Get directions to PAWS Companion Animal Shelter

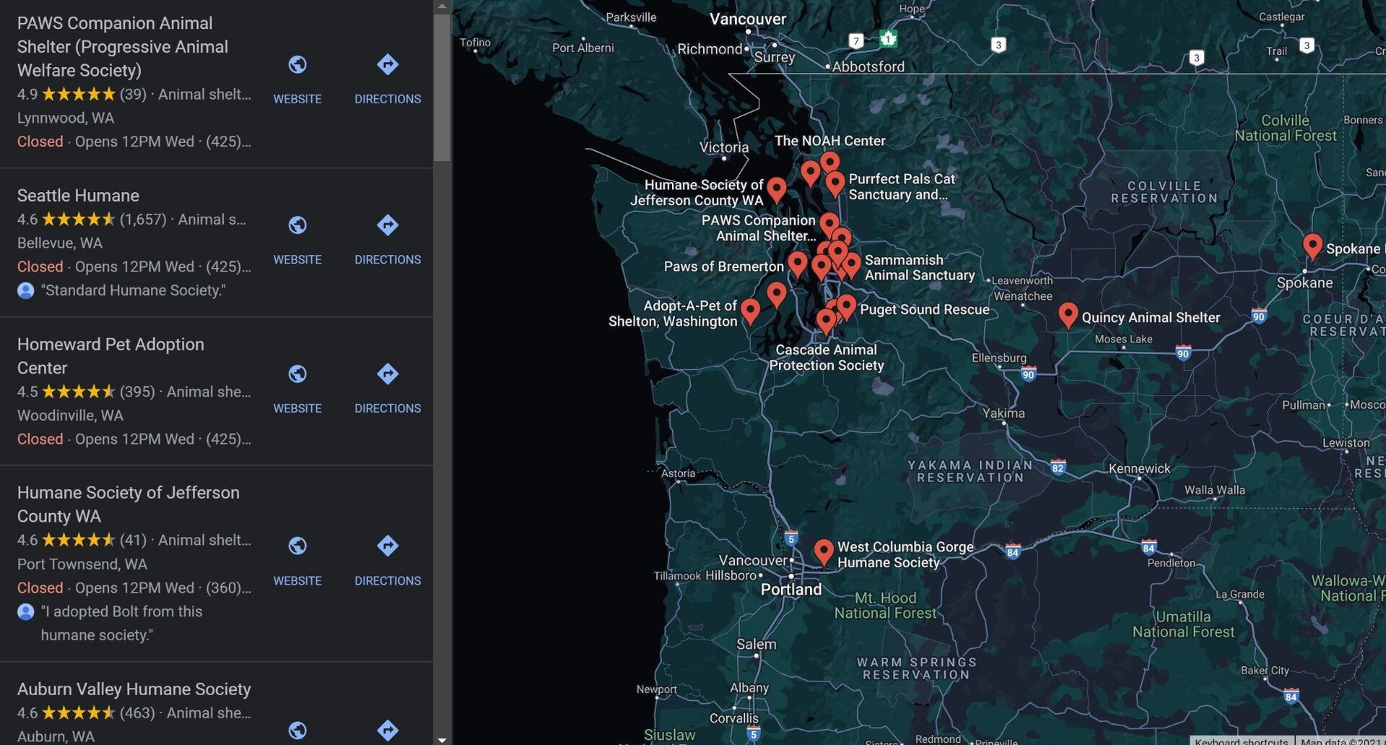388,77
